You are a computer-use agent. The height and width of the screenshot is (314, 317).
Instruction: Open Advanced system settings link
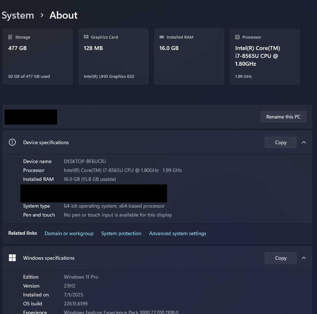[177, 233]
